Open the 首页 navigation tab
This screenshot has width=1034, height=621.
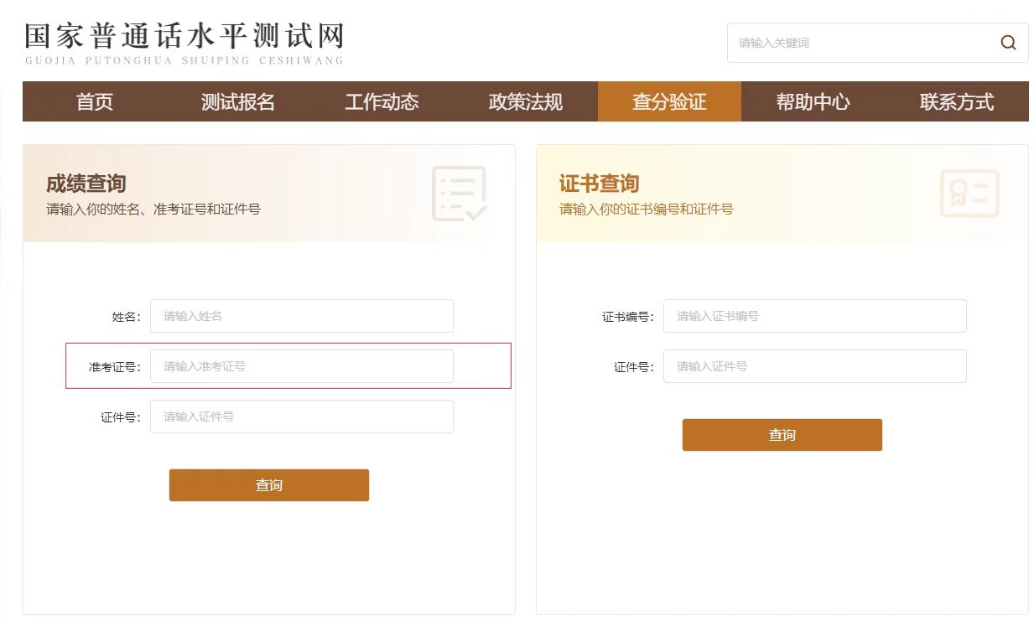tap(95, 102)
